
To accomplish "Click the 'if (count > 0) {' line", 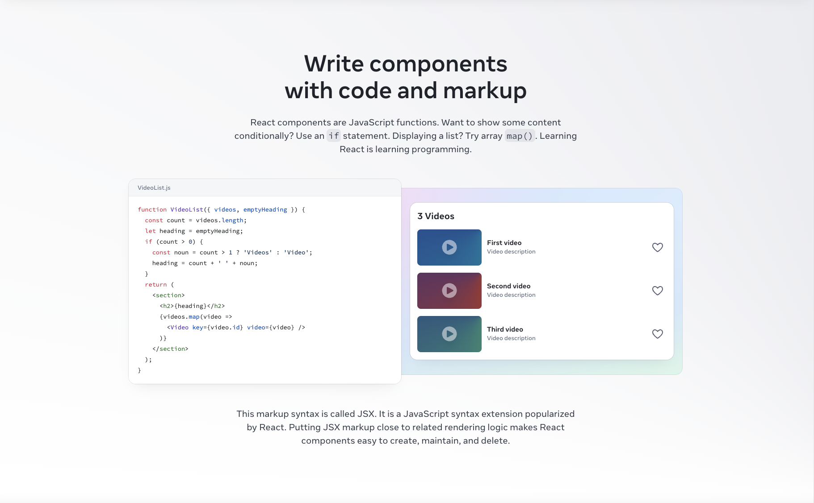I will (174, 241).
